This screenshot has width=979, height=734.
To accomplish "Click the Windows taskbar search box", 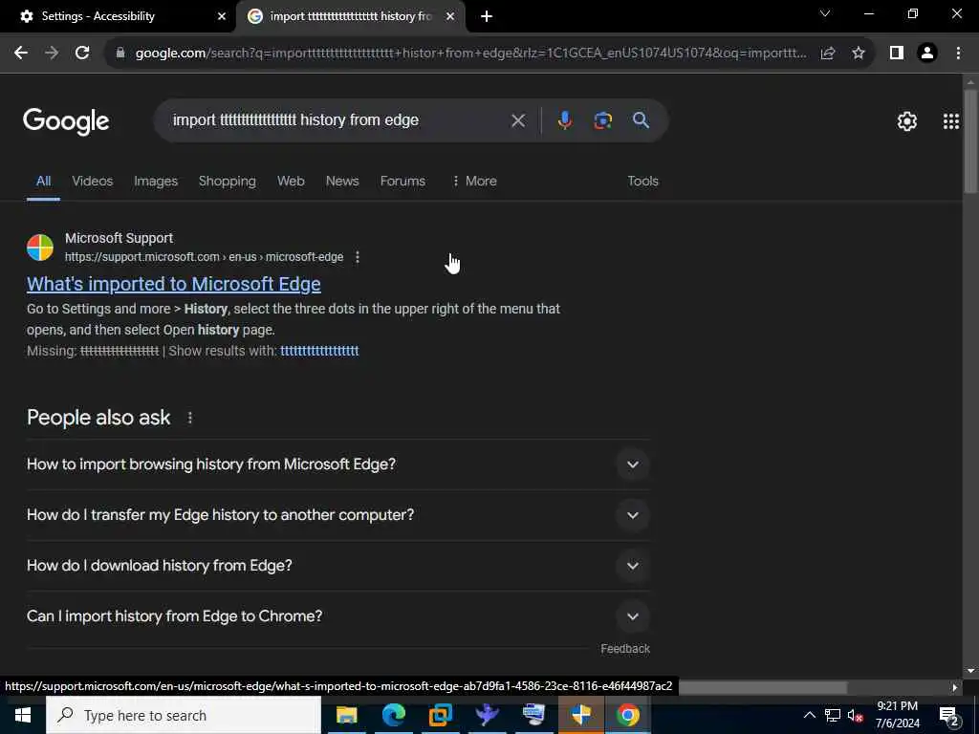I will (x=184, y=715).
